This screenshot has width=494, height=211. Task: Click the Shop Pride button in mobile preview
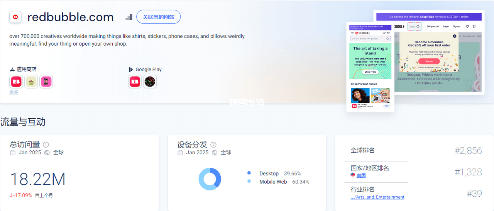[370, 72]
